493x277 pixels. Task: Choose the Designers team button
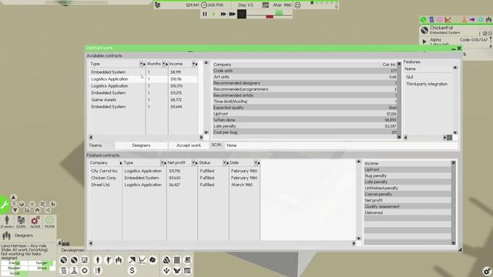point(141,145)
